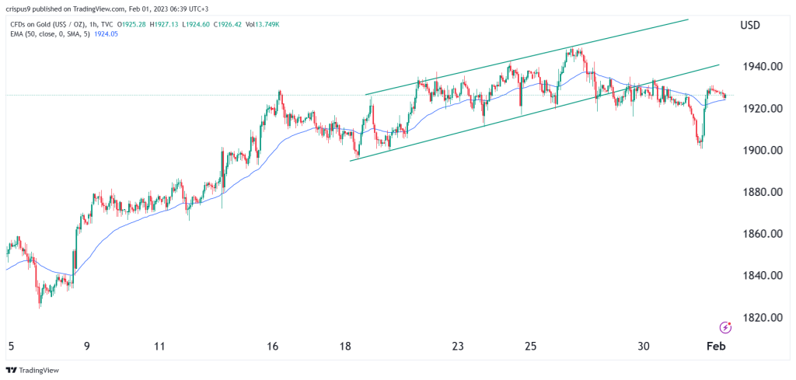Select the upper green channel trendline
Viewport: 796px width, 380px height.
tap(526, 57)
